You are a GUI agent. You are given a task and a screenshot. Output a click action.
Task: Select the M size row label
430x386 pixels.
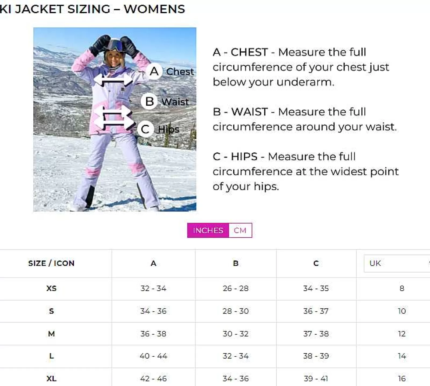tap(51, 334)
